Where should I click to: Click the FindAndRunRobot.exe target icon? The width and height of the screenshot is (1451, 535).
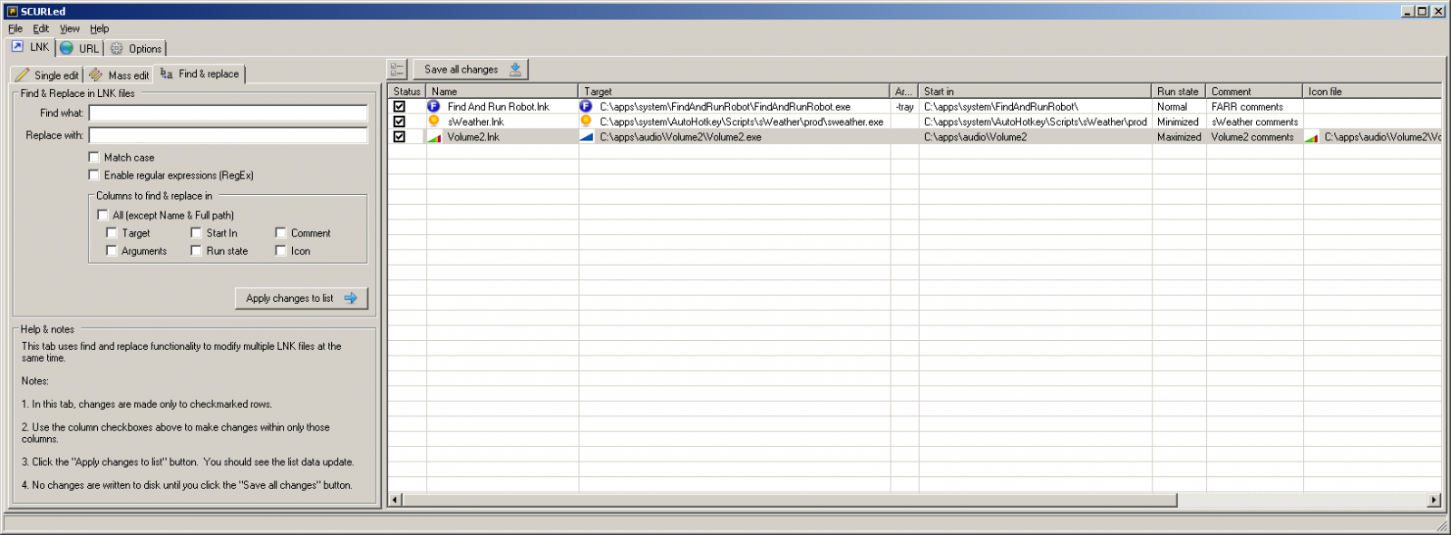click(x=586, y=106)
